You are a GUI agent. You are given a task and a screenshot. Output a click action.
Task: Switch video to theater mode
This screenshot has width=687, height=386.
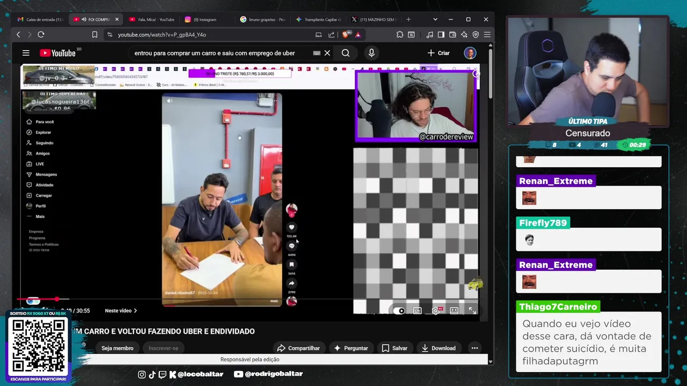454,310
